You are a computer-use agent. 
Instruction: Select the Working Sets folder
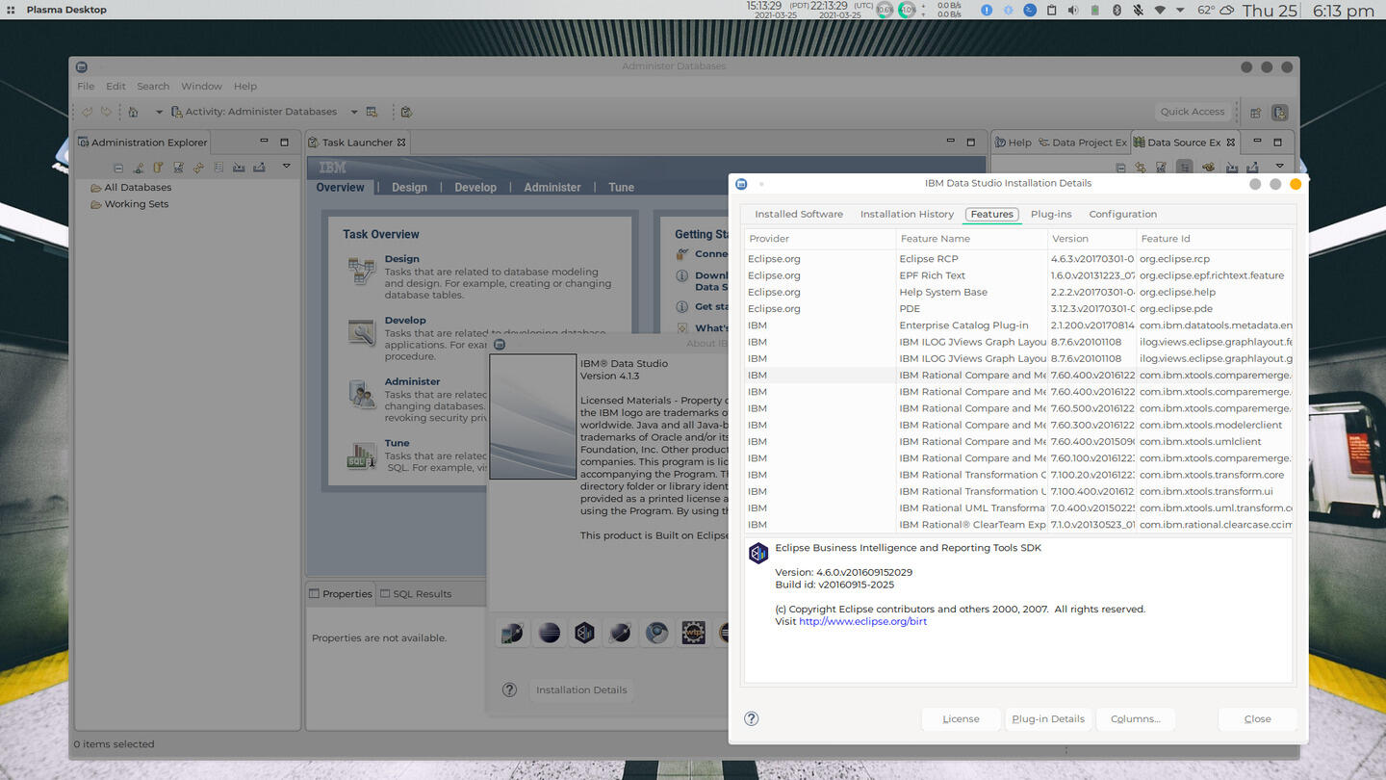(x=129, y=204)
